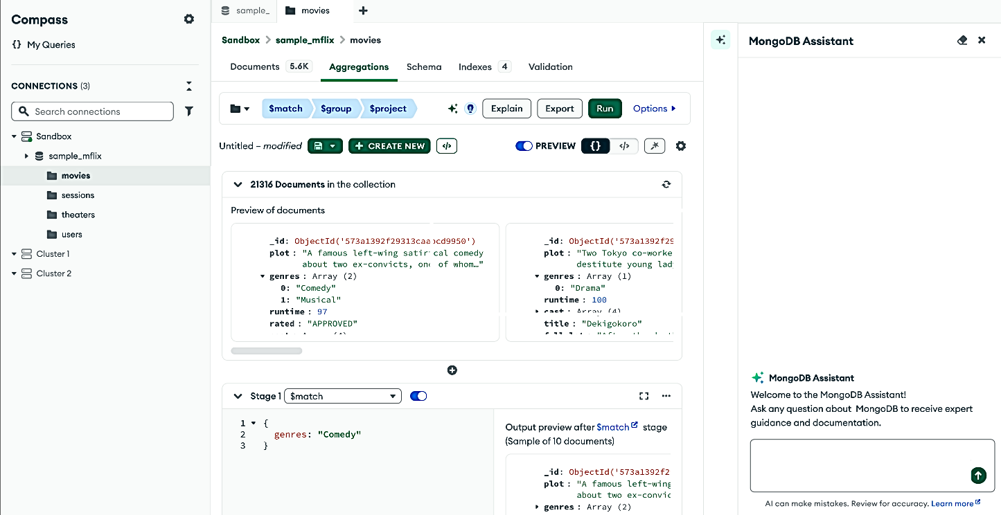
Task: Clear the assistant chat eraser icon
Action: (962, 40)
